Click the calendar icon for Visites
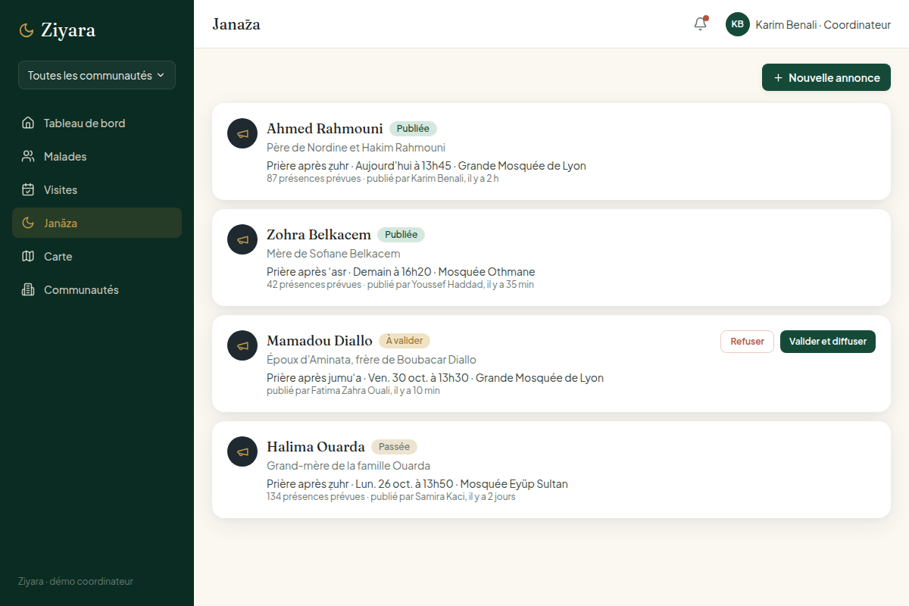The image size is (909, 606). 28,189
